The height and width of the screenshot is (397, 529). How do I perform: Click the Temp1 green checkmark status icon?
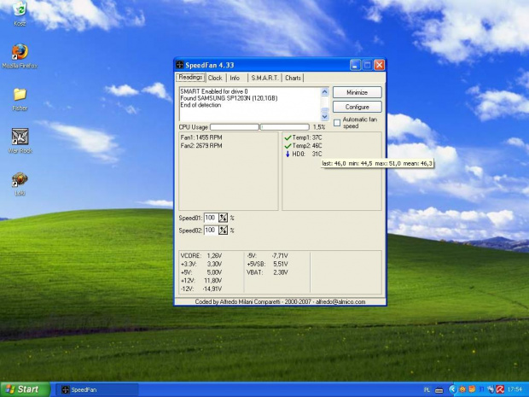tap(288, 137)
